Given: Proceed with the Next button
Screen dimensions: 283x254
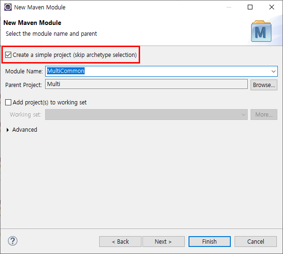Looking at the screenshot, I should point(164,242).
